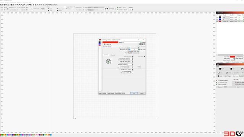Open the Start From dropdown
This screenshot has width=244, height=137.
(241, 76)
